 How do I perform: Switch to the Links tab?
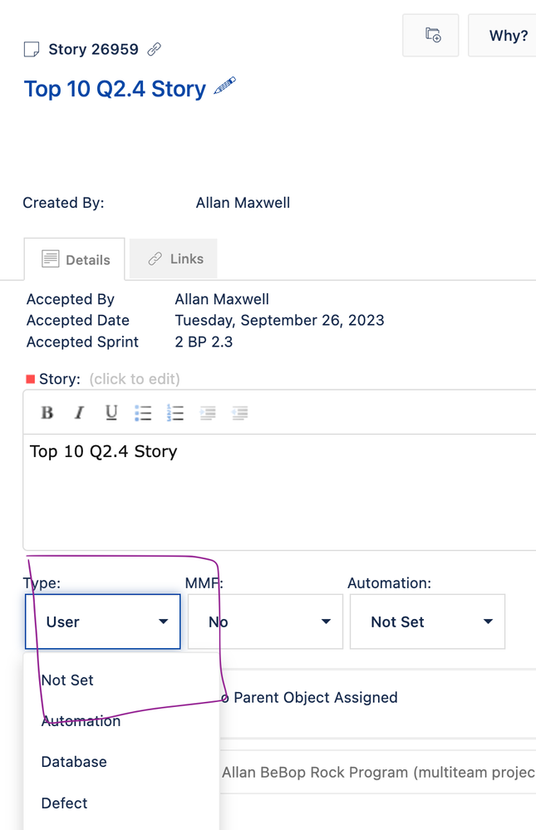pyautogui.click(x=173, y=258)
